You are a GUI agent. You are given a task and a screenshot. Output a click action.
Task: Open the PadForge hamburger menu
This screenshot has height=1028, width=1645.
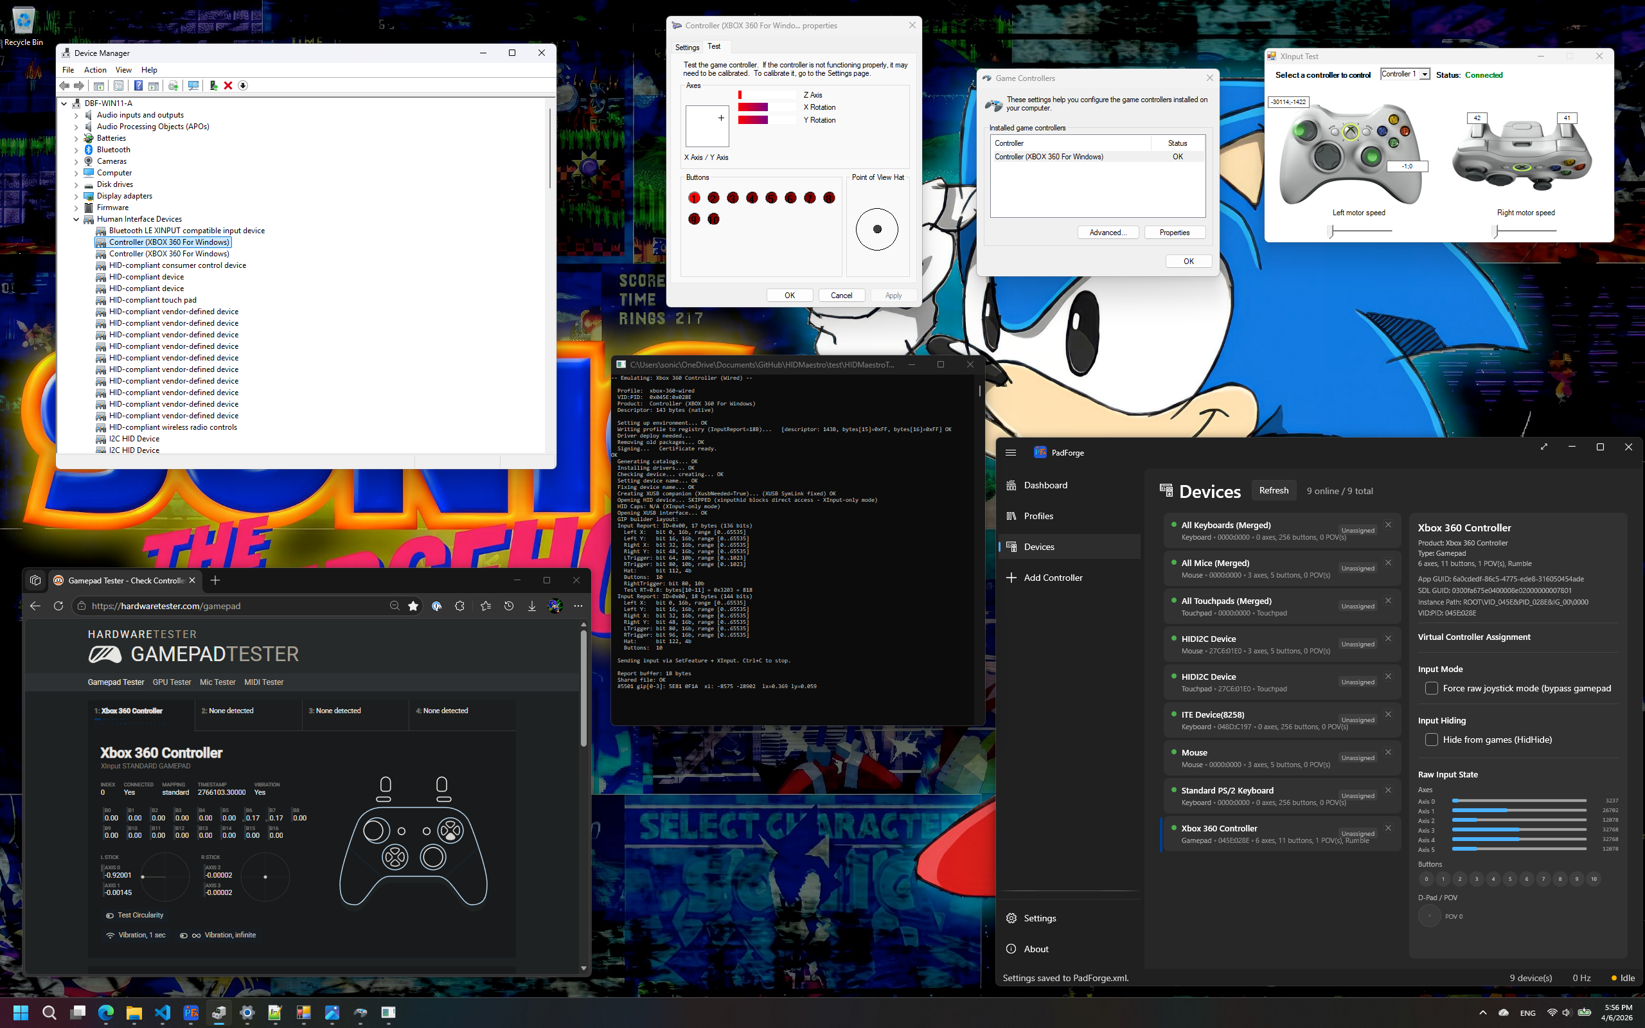click(1011, 453)
